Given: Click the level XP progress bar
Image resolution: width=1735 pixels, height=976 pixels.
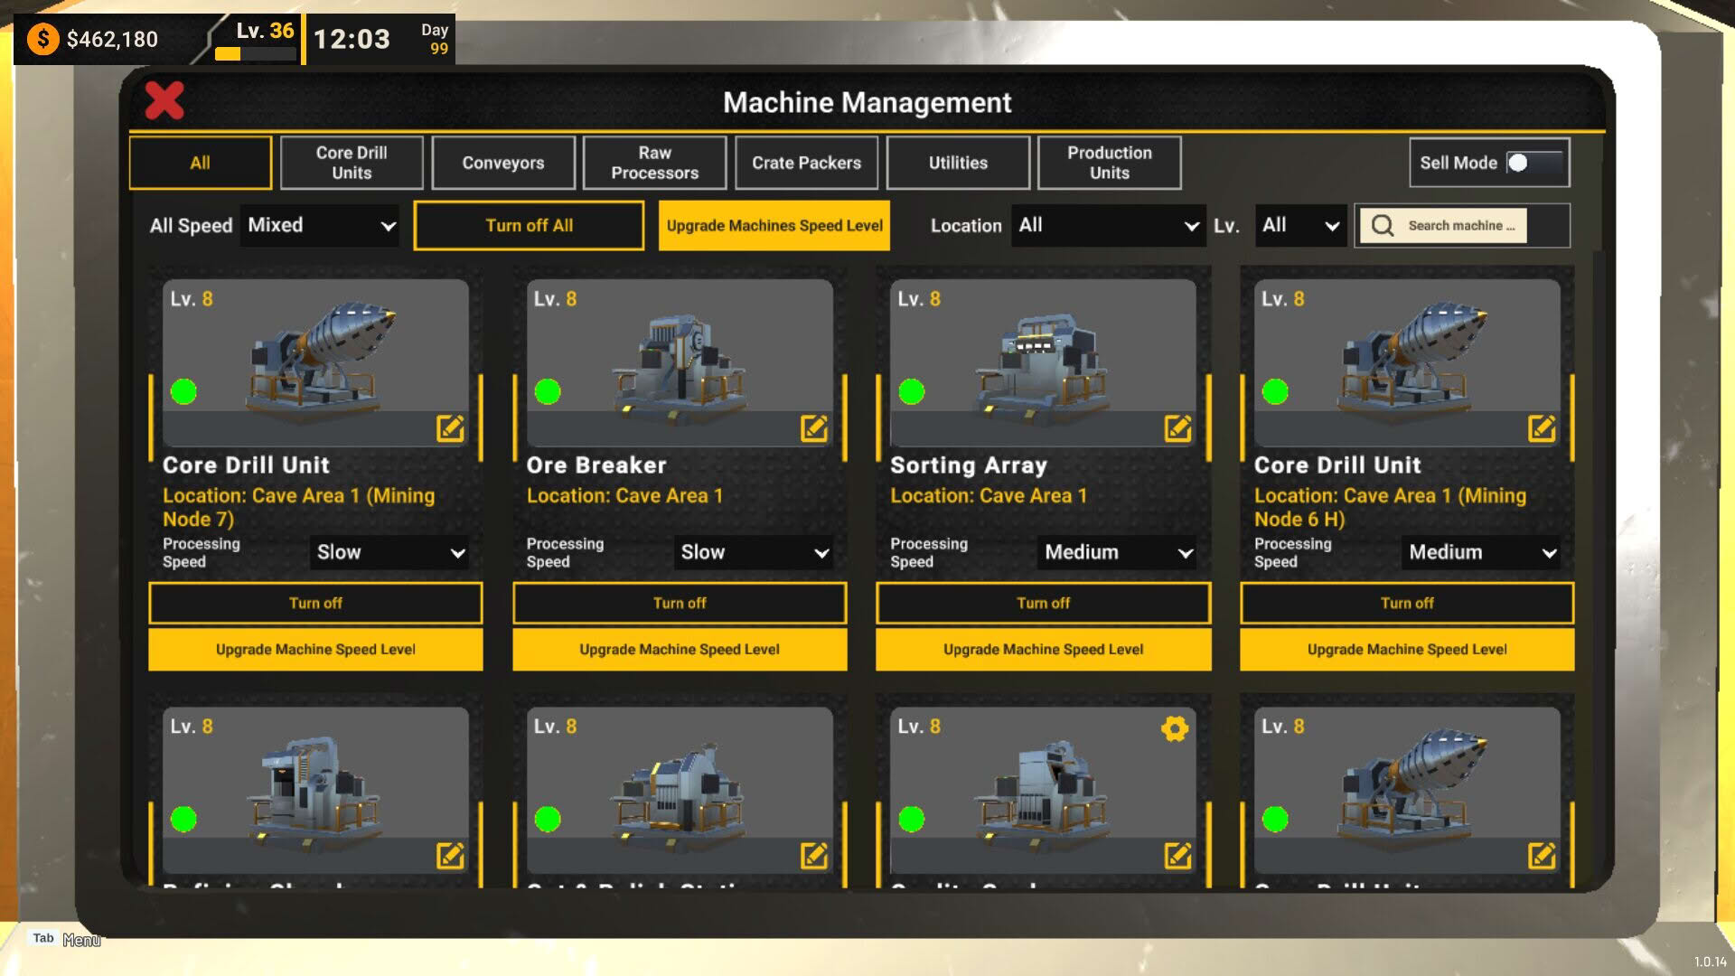Looking at the screenshot, I should click(256, 53).
